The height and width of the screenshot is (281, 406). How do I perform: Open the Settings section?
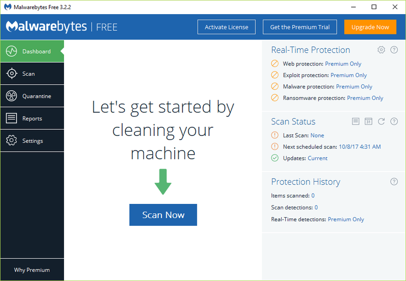(32, 140)
